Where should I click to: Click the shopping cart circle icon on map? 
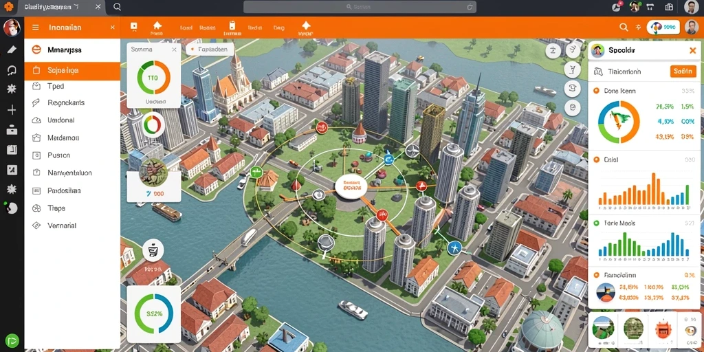pyautogui.click(x=153, y=250)
